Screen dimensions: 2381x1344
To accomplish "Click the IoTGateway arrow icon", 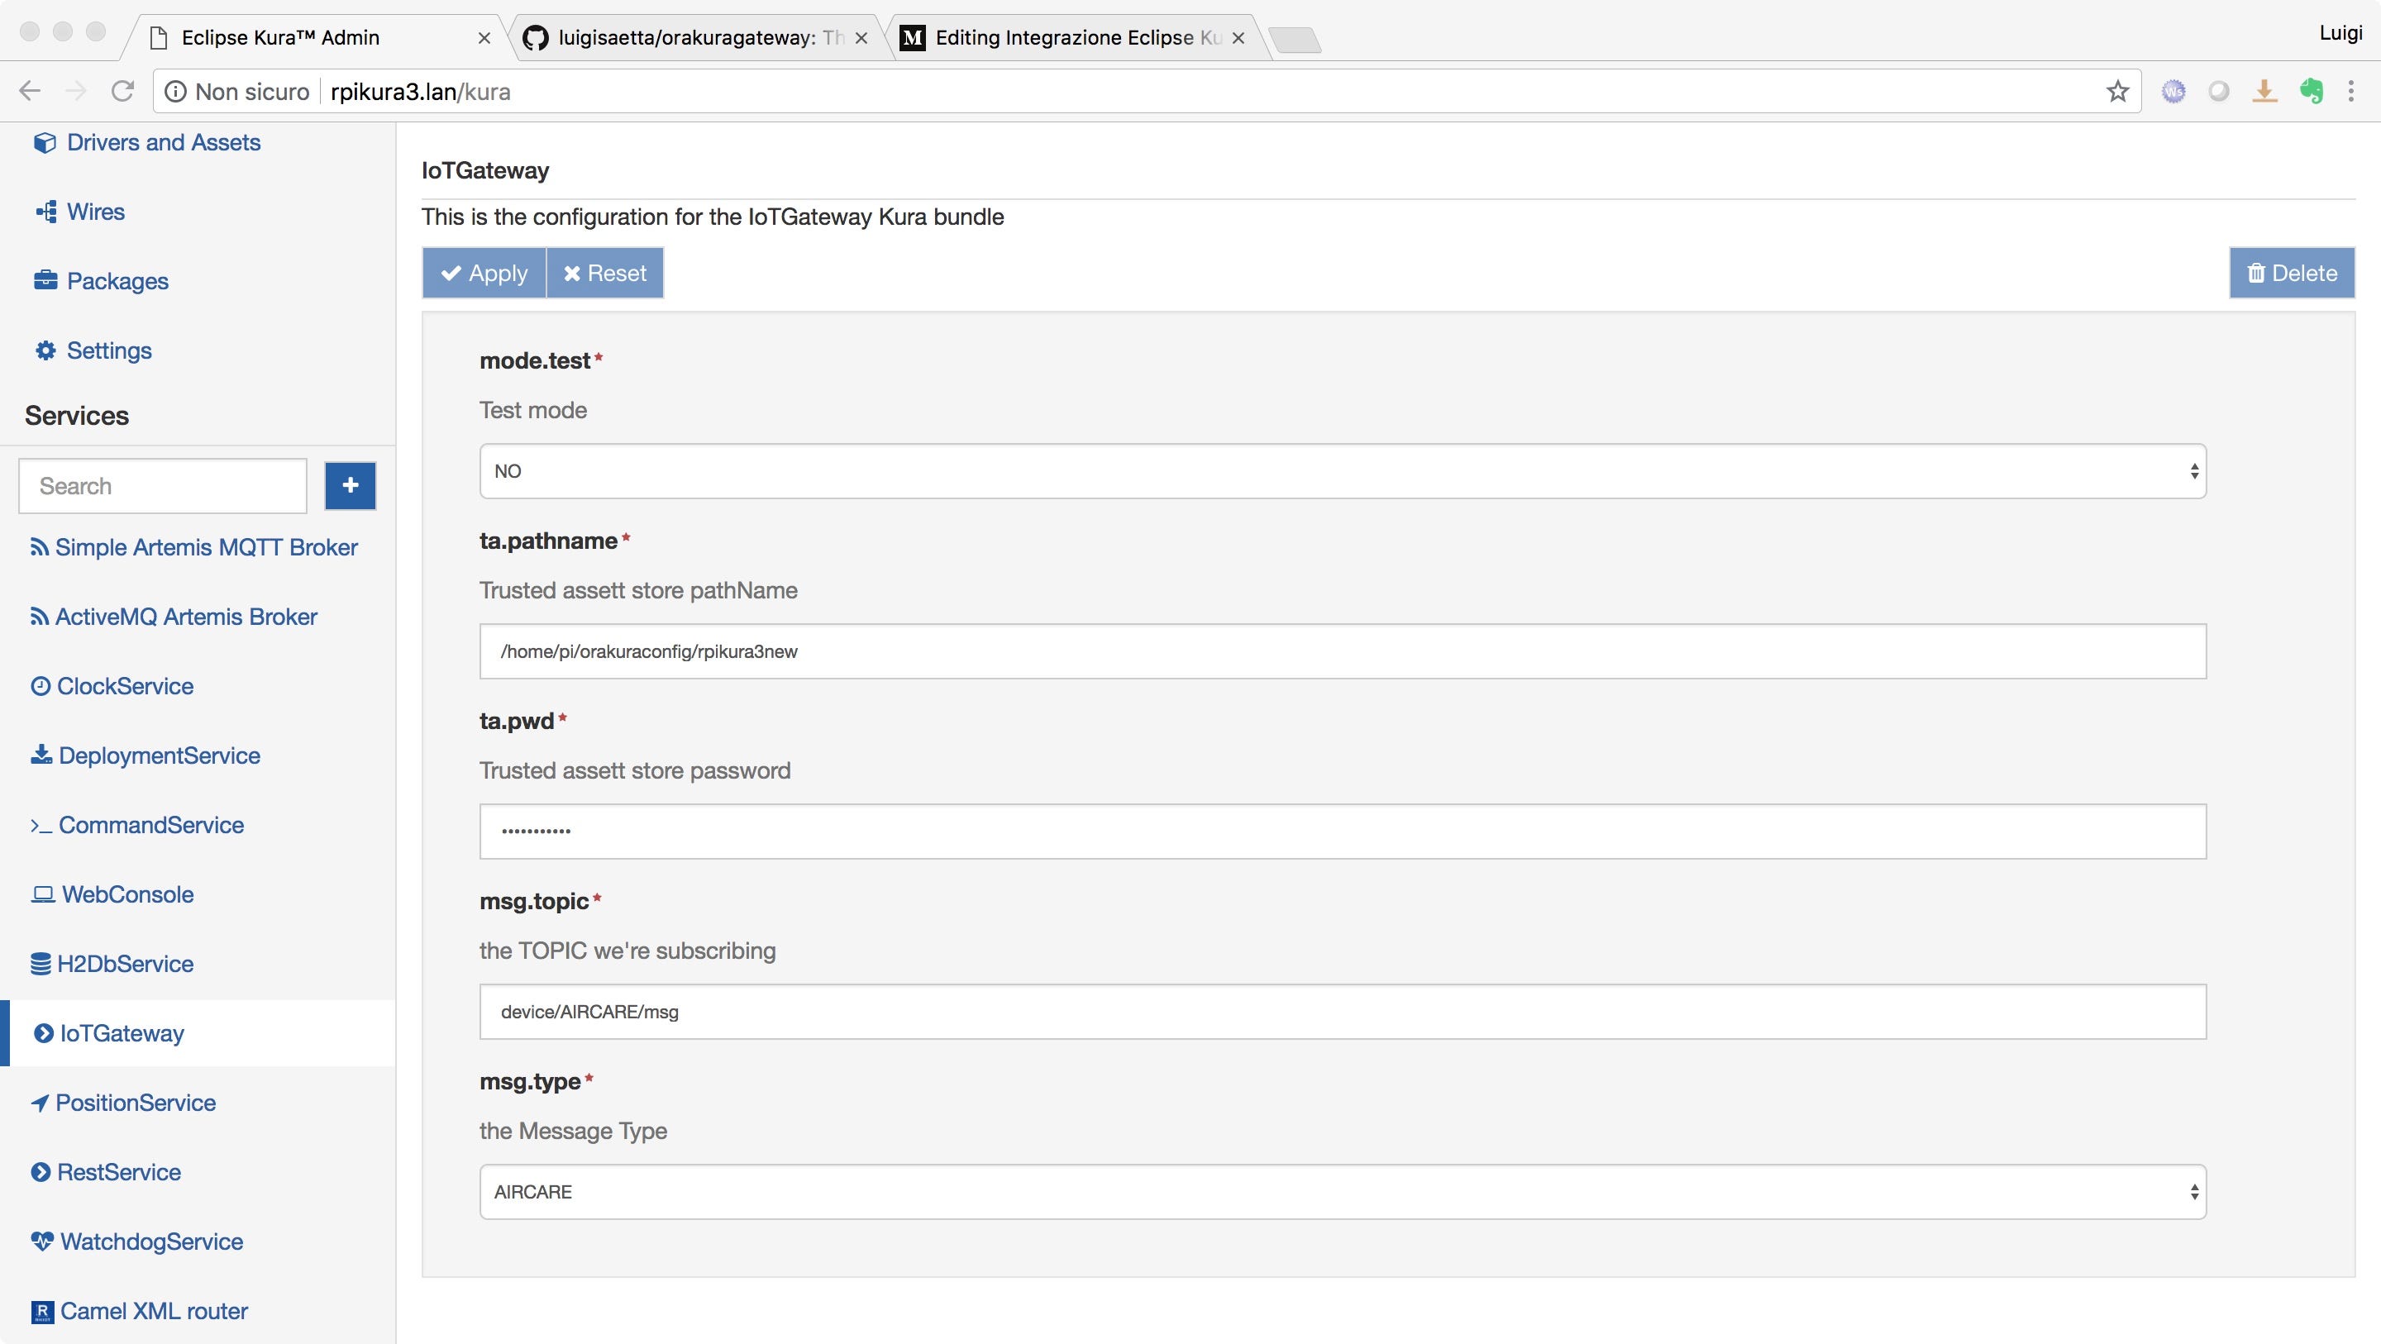I will point(44,1032).
